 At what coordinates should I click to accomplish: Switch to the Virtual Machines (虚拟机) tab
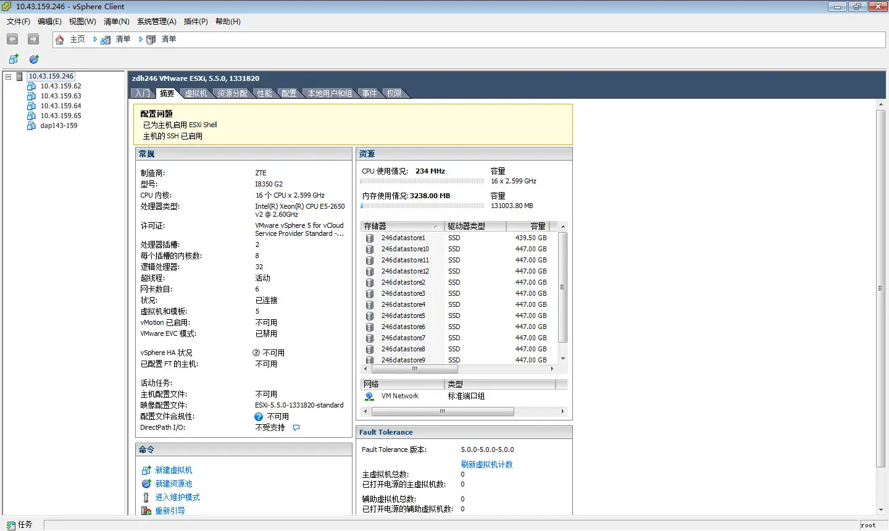(x=196, y=94)
